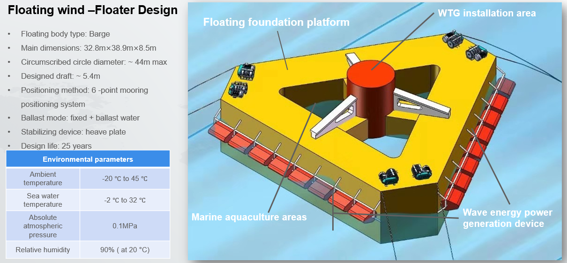Select the 'Main dimensions: 32.8m×38.9m×8.5m' bullet
567x263 pixels.
click(89, 48)
